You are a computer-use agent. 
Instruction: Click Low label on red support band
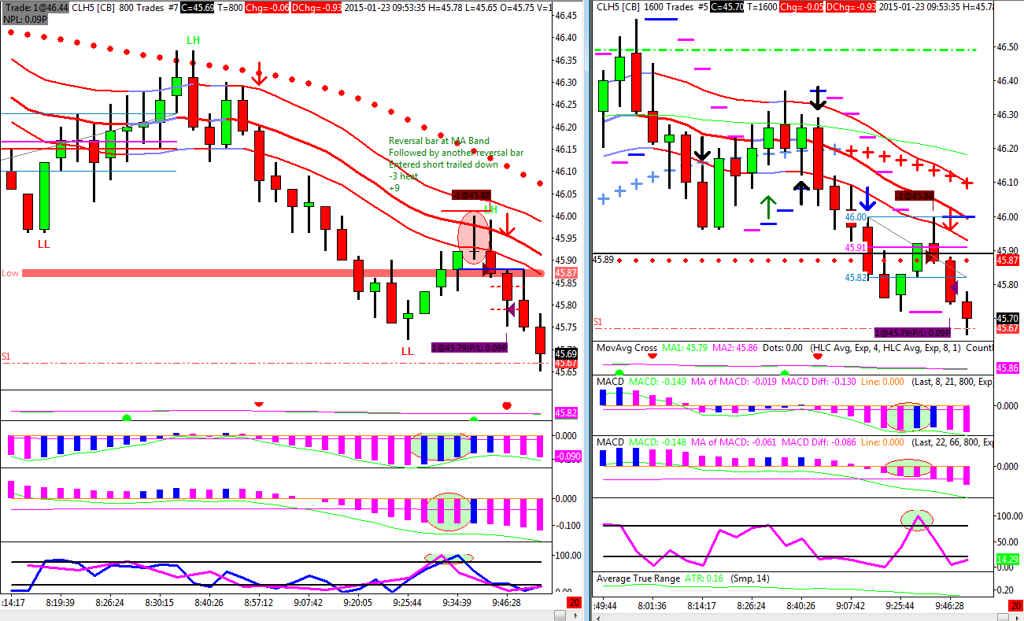[x=10, y=273]
